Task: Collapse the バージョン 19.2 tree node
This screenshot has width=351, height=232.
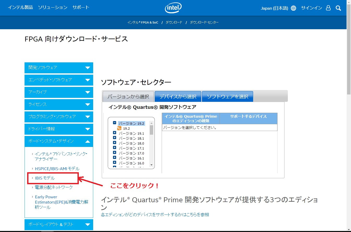Action: click(114, 123)
